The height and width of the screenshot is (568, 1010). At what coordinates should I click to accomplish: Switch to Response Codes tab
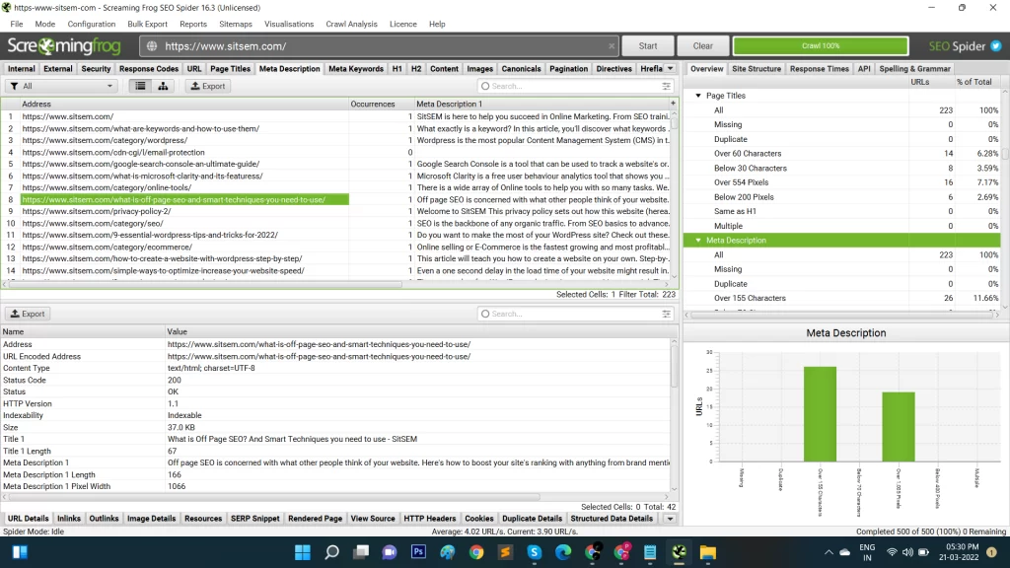click(149, 69)
